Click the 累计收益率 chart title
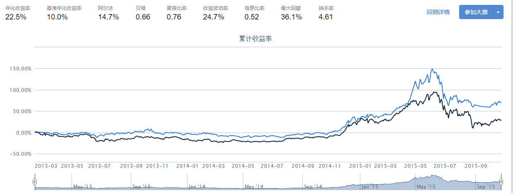Screen dimensions: 513x193 tap(255, 39)
